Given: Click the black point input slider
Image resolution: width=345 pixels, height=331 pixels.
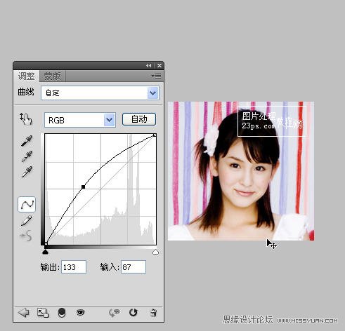Looking at the screenshot, I should pyautogui.click(x=45, y=252).
